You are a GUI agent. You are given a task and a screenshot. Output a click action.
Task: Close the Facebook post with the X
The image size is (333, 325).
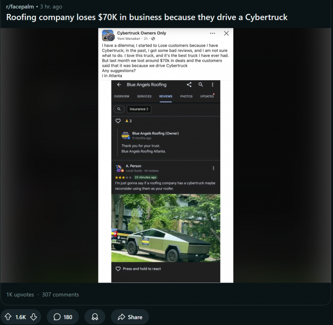click(x=226, y=33)
